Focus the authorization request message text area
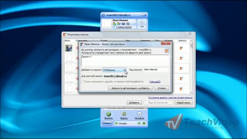The height and width of the screenshot is (139, 247). pyautogui.click(x=125, y=60)
